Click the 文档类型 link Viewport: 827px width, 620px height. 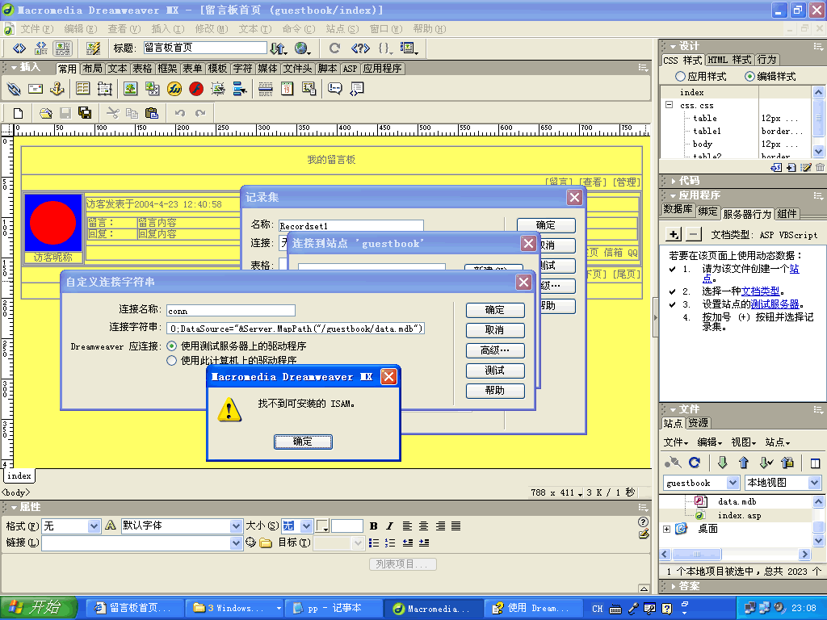761,291
